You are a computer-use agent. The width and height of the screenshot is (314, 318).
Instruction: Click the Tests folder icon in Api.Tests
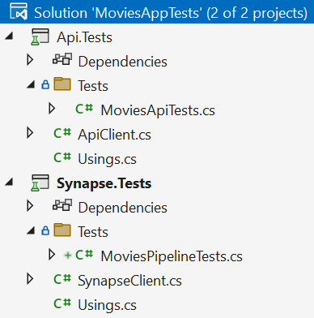[62, 84]
